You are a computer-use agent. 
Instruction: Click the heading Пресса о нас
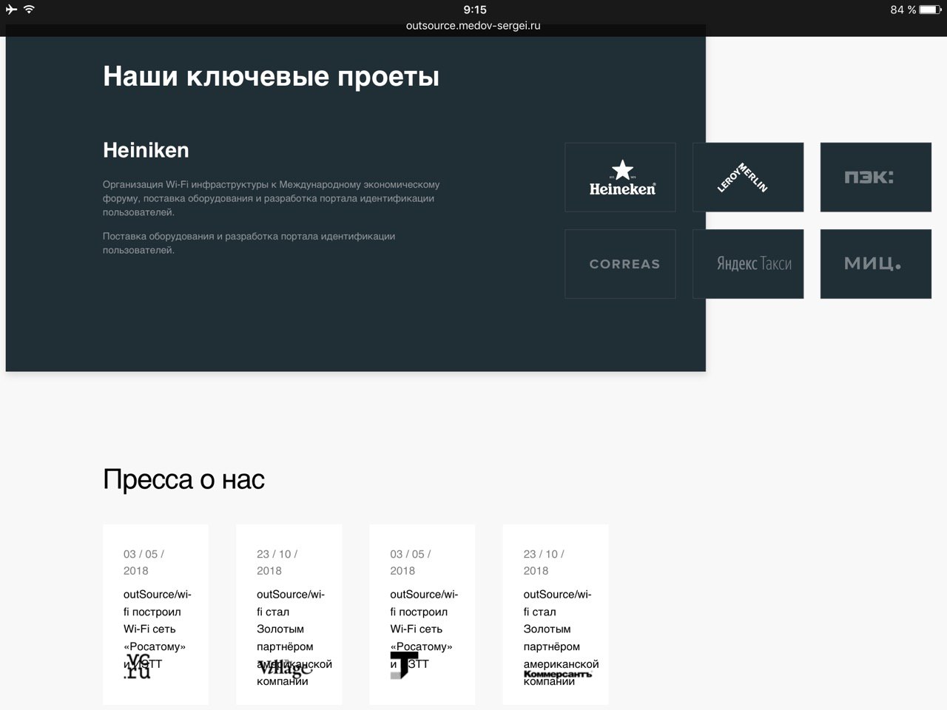(183, 479)
